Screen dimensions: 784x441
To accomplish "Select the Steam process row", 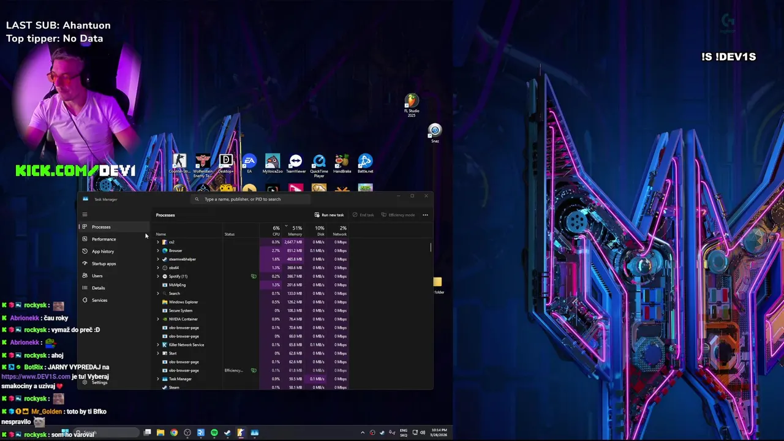I will pos(251,387).
